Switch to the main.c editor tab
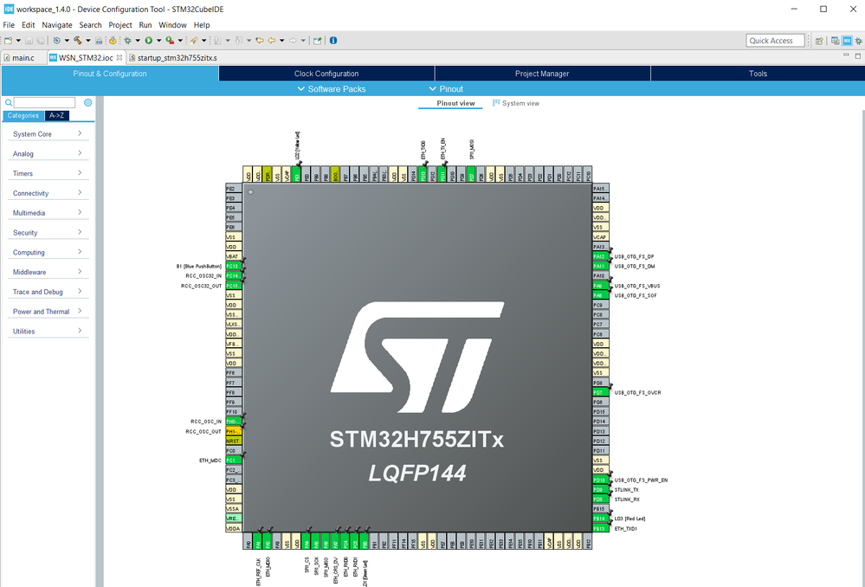The height and width of the screenshot is (587, 865). pos(23,57)
